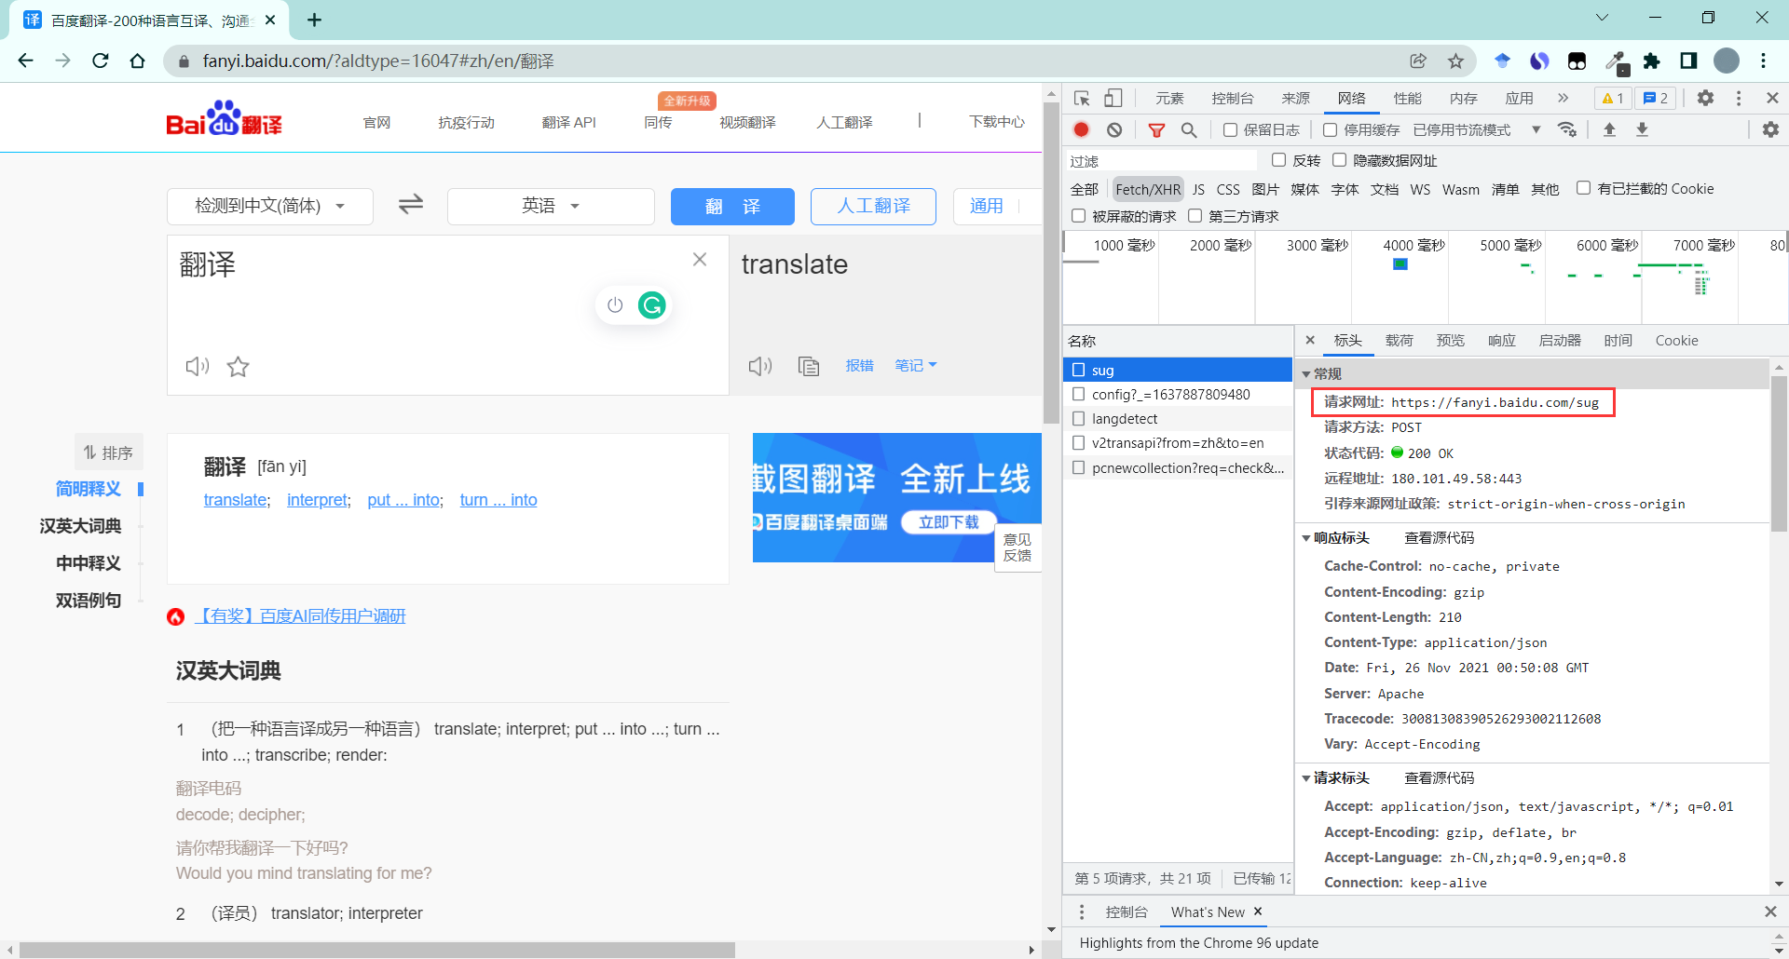Check the blocked requests checkbox
This screenshot has height=959, width=1789.
coord(1078,216)
